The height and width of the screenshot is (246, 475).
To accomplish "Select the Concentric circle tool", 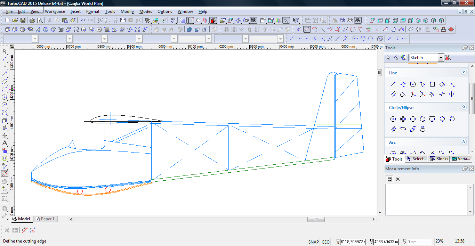I will tap(403, 119).
